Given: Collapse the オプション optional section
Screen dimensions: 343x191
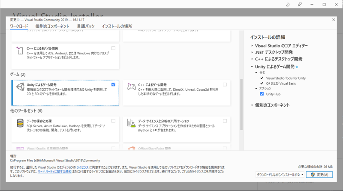Looking at the screenshot, I should (x=256, y=89).
